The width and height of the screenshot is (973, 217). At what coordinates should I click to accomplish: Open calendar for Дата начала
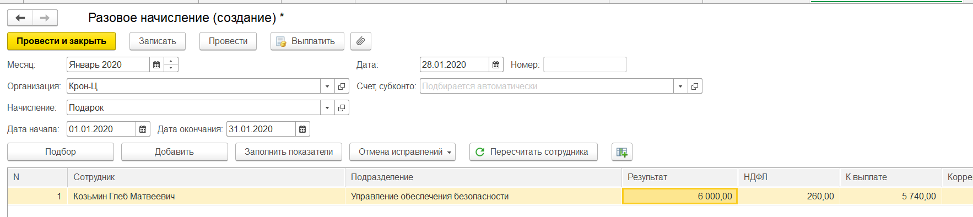click(143, 129)
